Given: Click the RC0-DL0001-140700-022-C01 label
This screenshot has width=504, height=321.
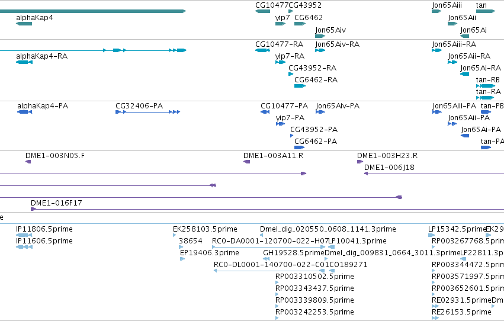Looking at the screenshot, I should point(272,265).
